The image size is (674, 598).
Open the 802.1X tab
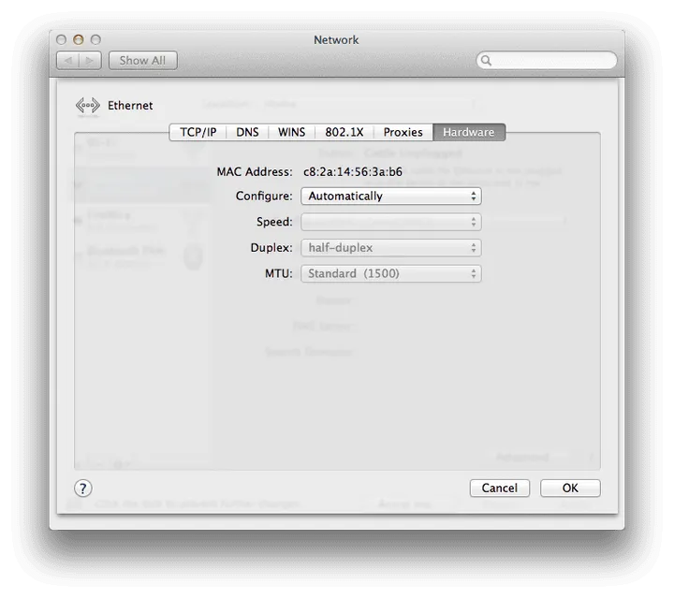tap(344, 132)
